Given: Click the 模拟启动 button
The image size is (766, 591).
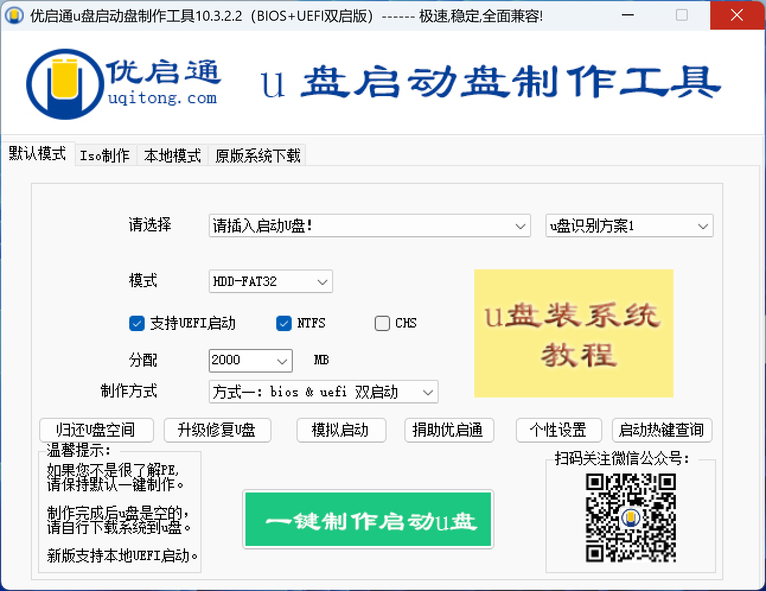Looking at the screenshot, I should coord(341,430).
